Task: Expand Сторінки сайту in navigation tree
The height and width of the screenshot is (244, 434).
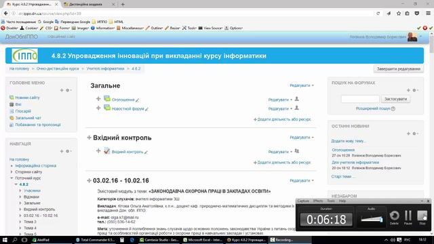Action: [x=12, y=171]
